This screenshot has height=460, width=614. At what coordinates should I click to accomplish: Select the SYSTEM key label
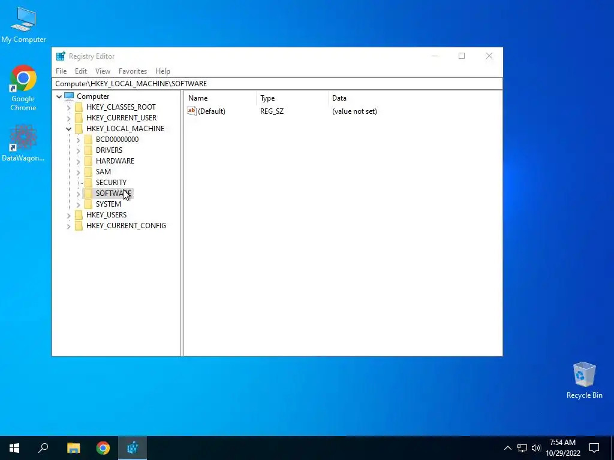tap(109, 204)
